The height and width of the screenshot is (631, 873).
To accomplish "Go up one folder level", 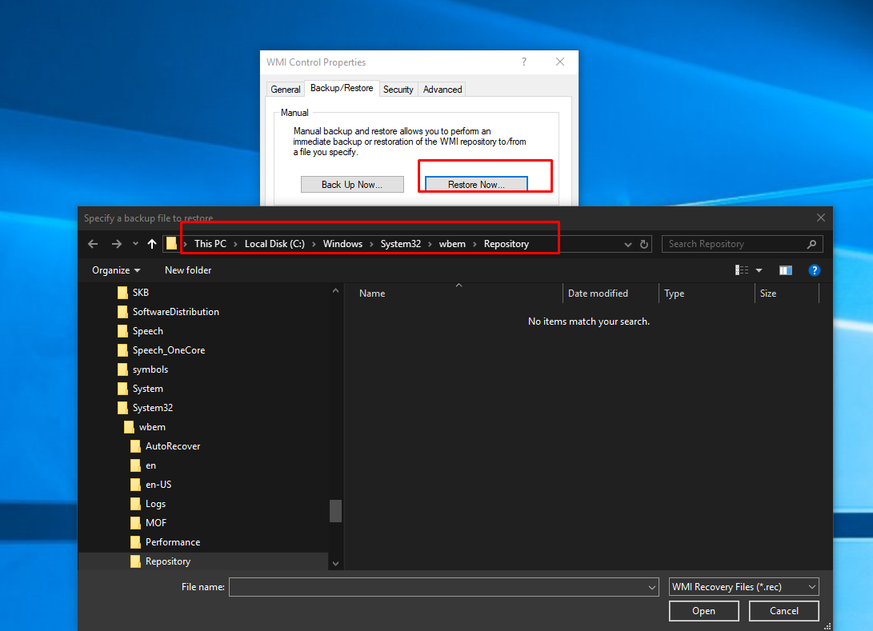I will pyautogui.click(x=151, y=244).
